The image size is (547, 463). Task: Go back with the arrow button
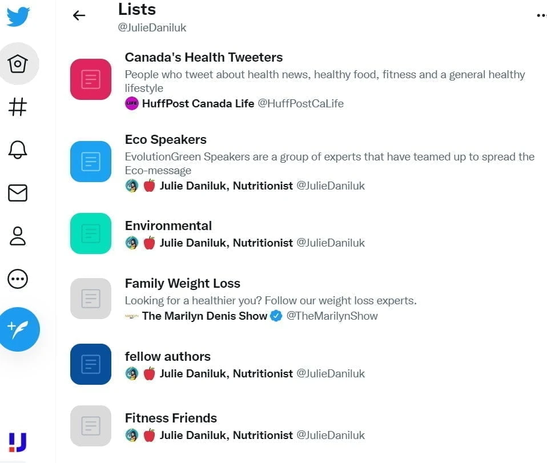78,15
